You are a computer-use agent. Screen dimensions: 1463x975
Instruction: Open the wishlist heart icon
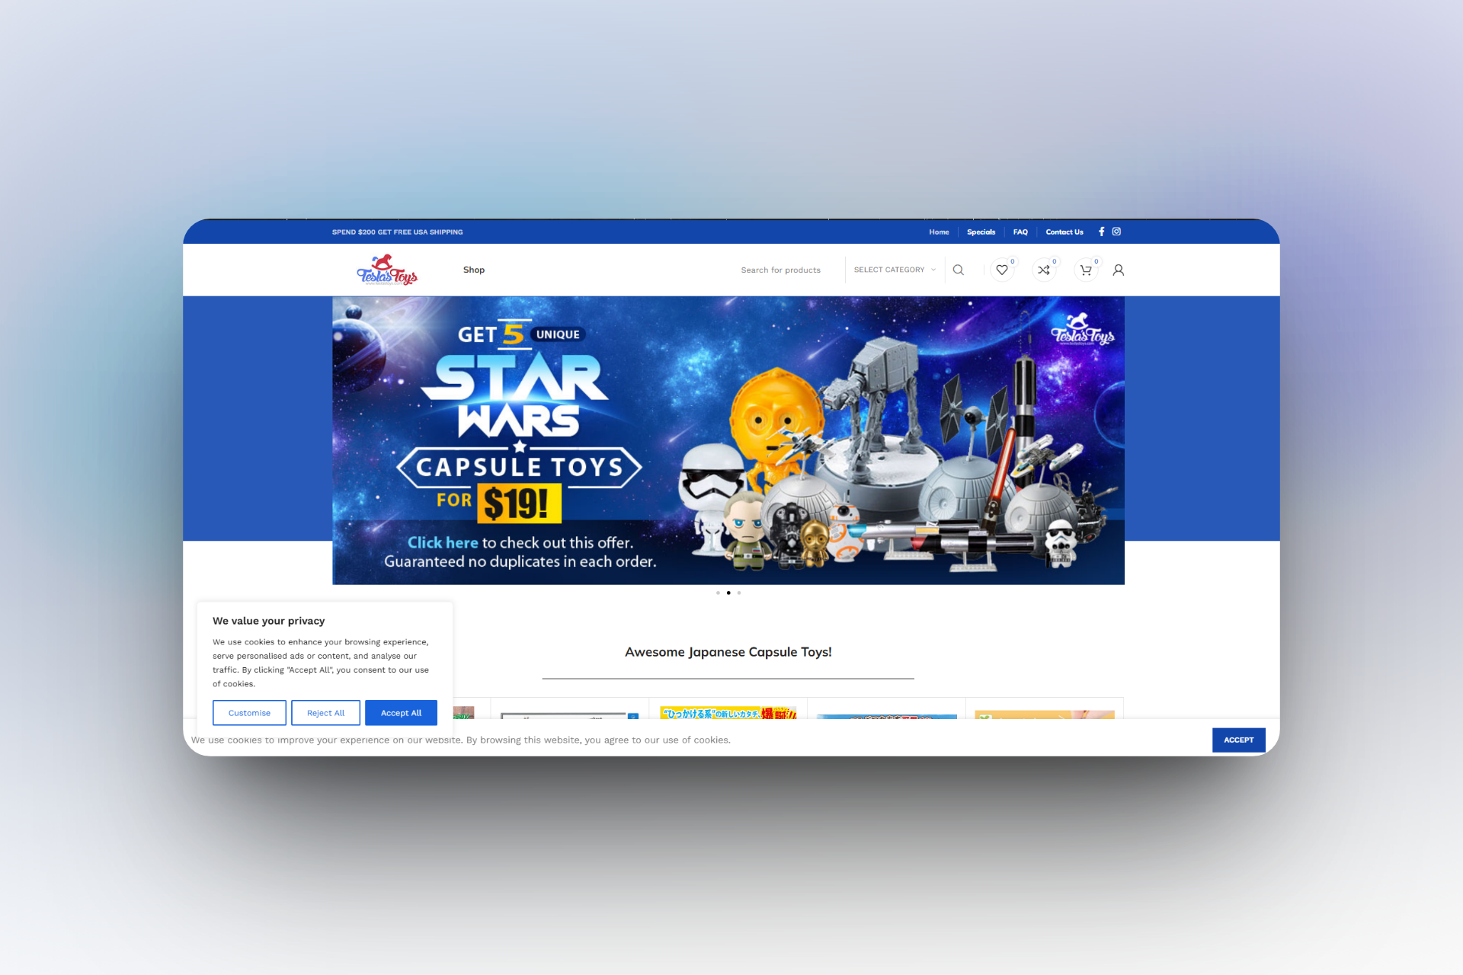click(1002, 270)
